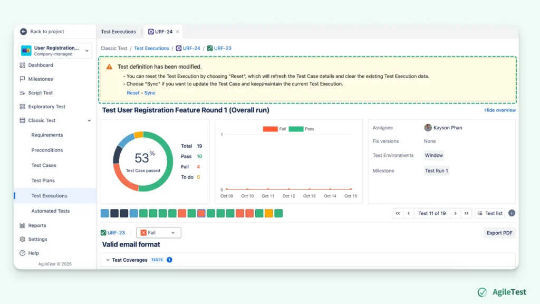Click the Export PDF button
The width and height of the screenshot is (540, 304).
pos(499,233)
